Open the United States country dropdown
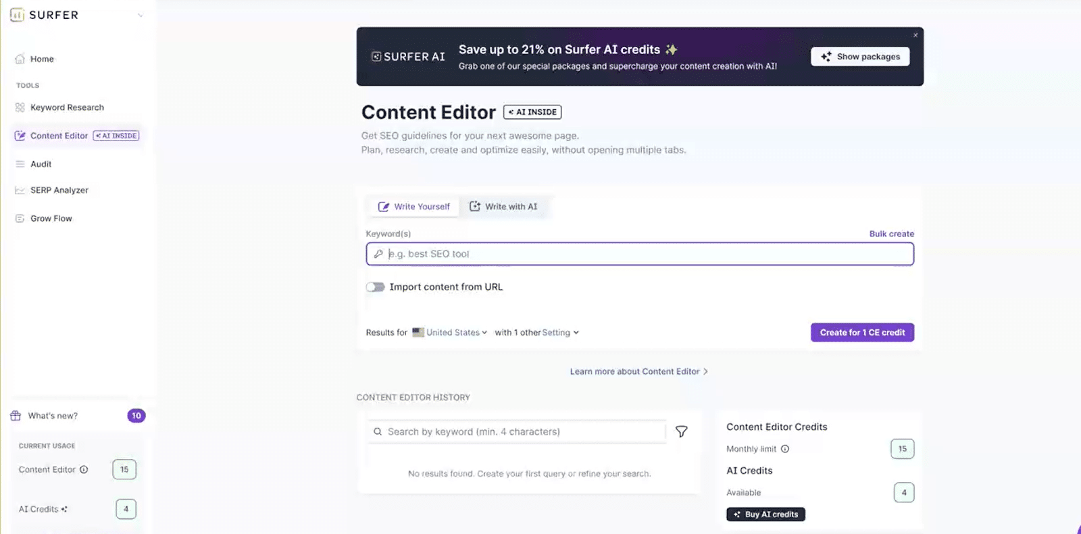1081x534 pixels. (450, 332)
